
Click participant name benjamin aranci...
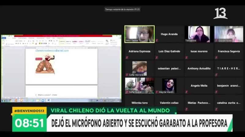229,86
